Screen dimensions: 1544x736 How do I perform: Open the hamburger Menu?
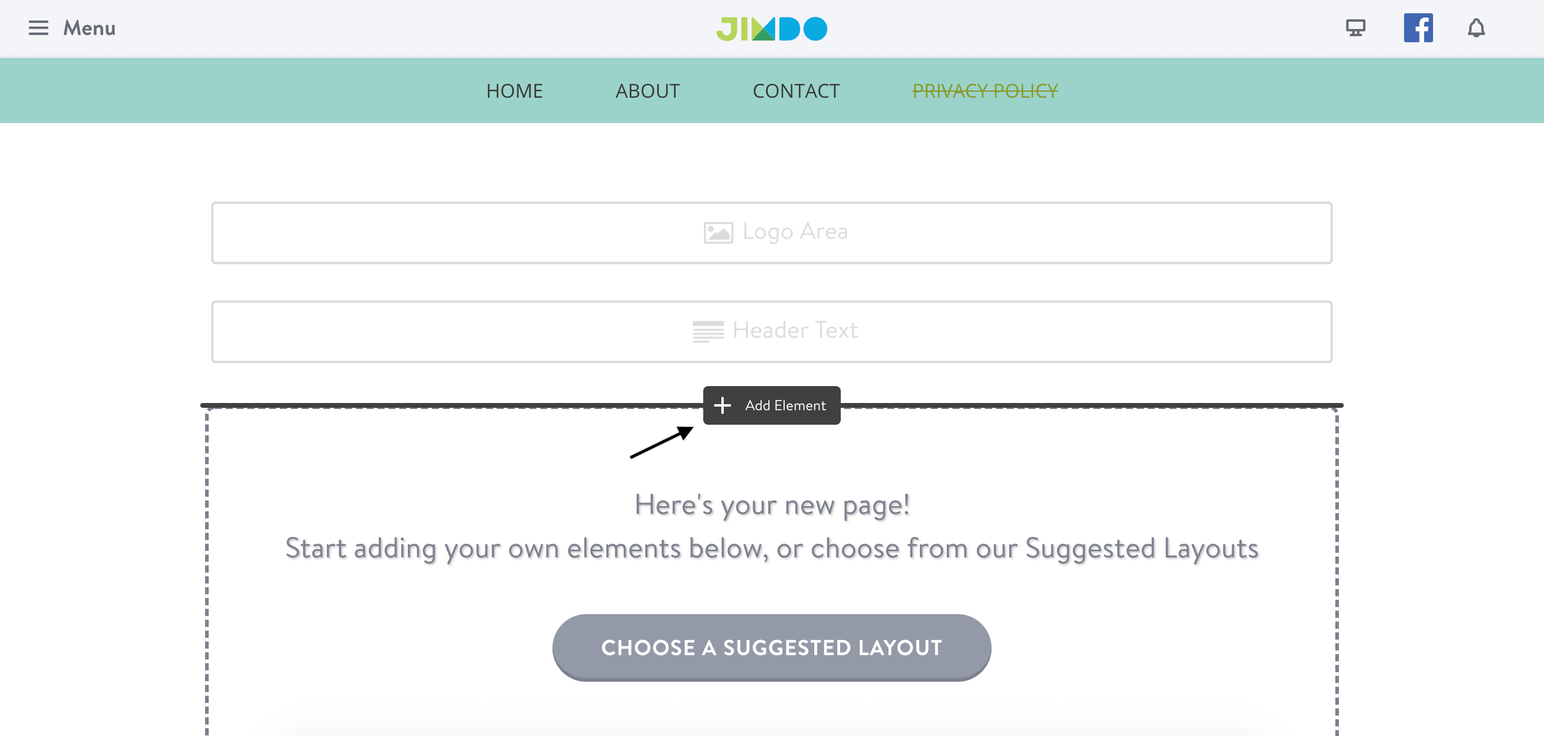[x=39, y=28]
